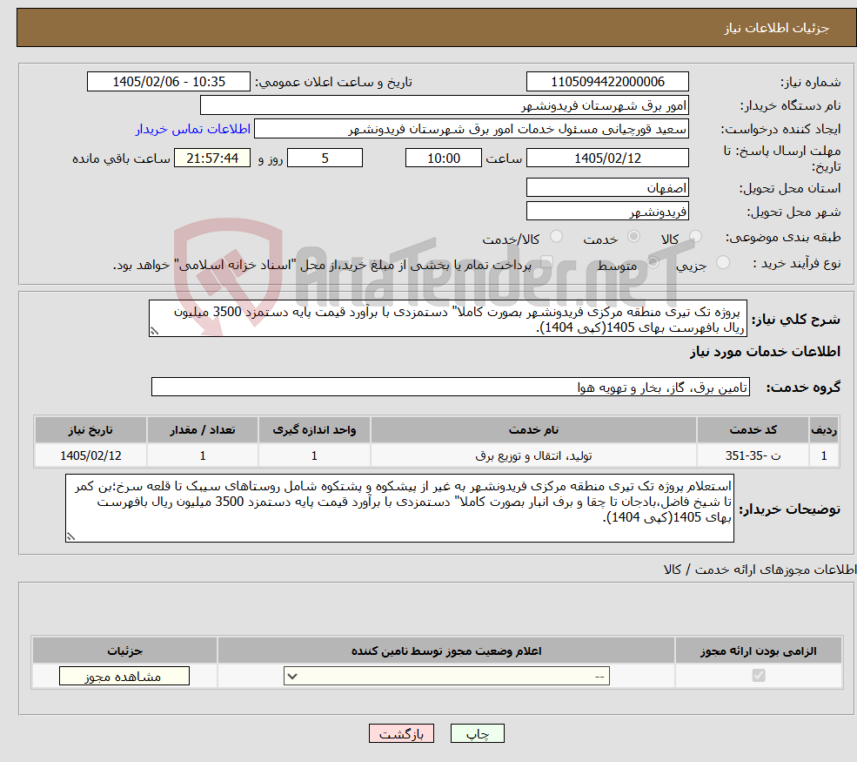Click the request creator name field
857x762 pixels.
471,129
